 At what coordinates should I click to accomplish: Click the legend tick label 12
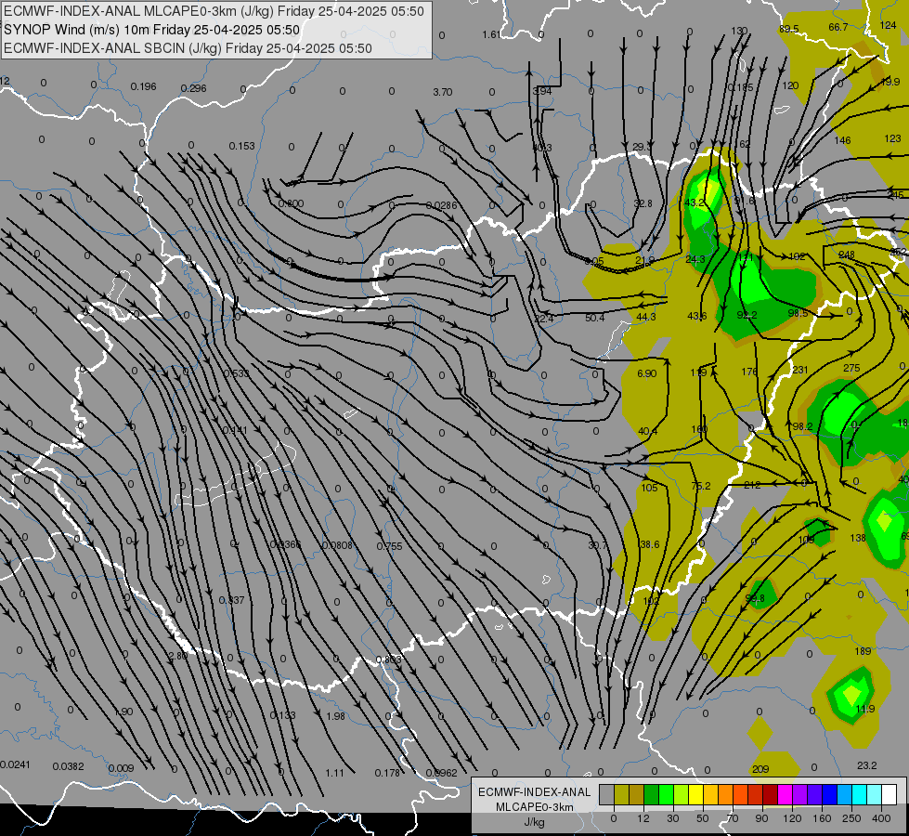(643, 818)
